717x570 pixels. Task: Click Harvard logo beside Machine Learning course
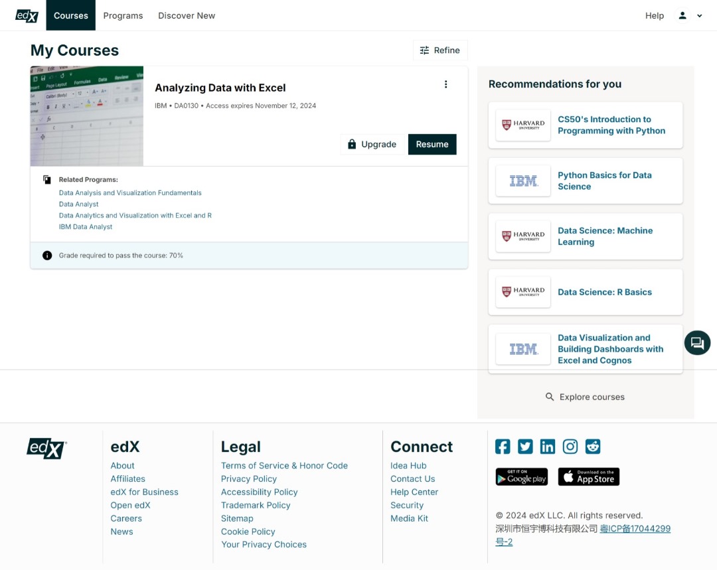coord(523,236)
